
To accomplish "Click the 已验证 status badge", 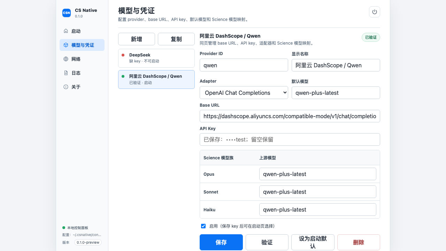I will tap(371, 37).
